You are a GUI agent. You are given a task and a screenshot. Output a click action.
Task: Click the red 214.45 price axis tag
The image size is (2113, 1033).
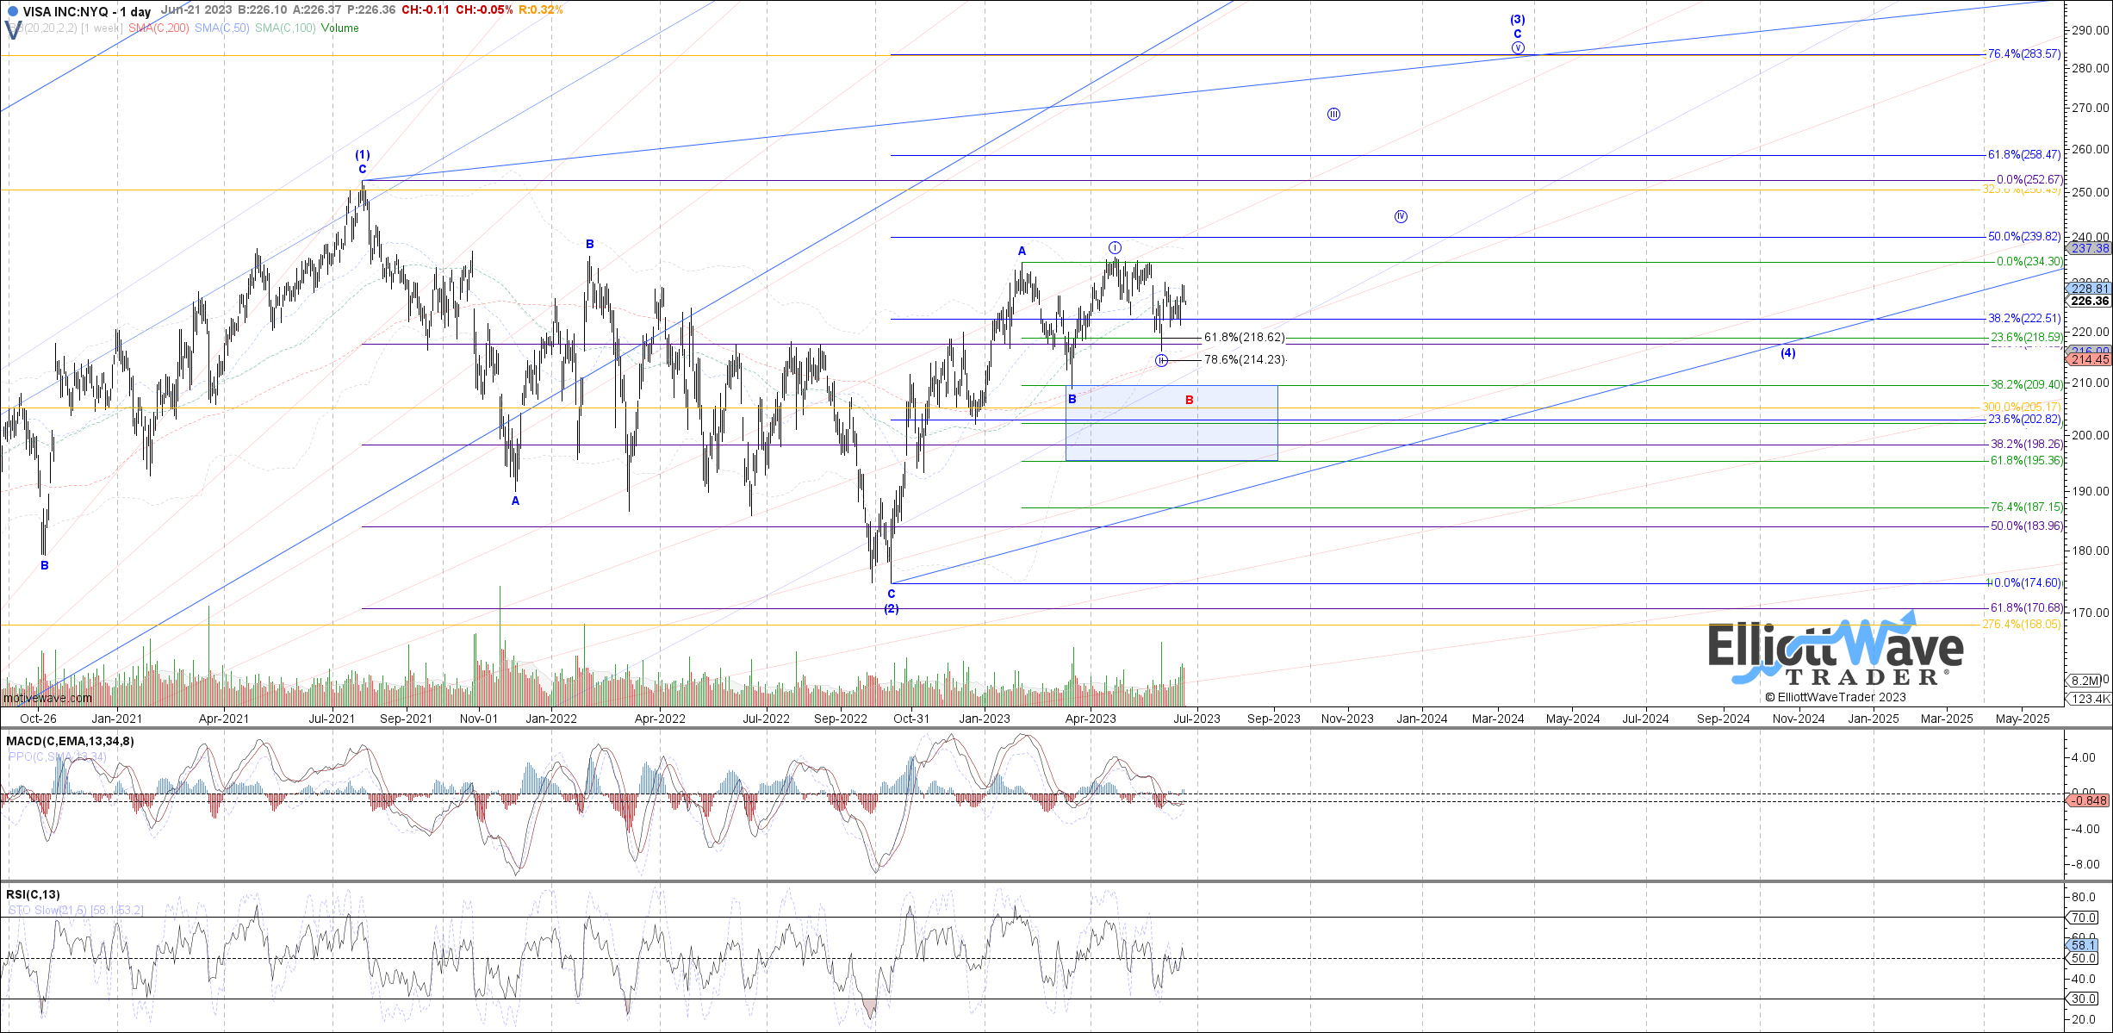coord(2090,360)
